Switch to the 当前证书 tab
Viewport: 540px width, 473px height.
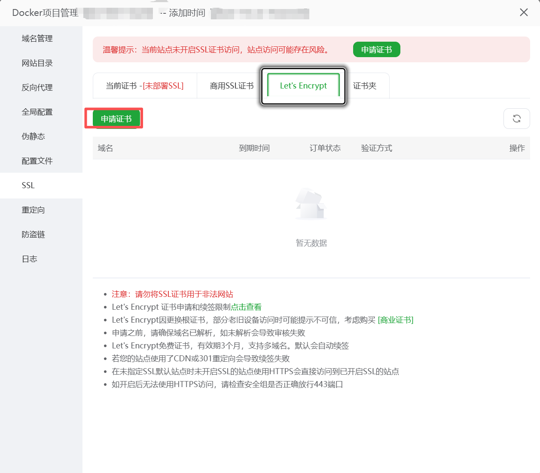point(145,86)
